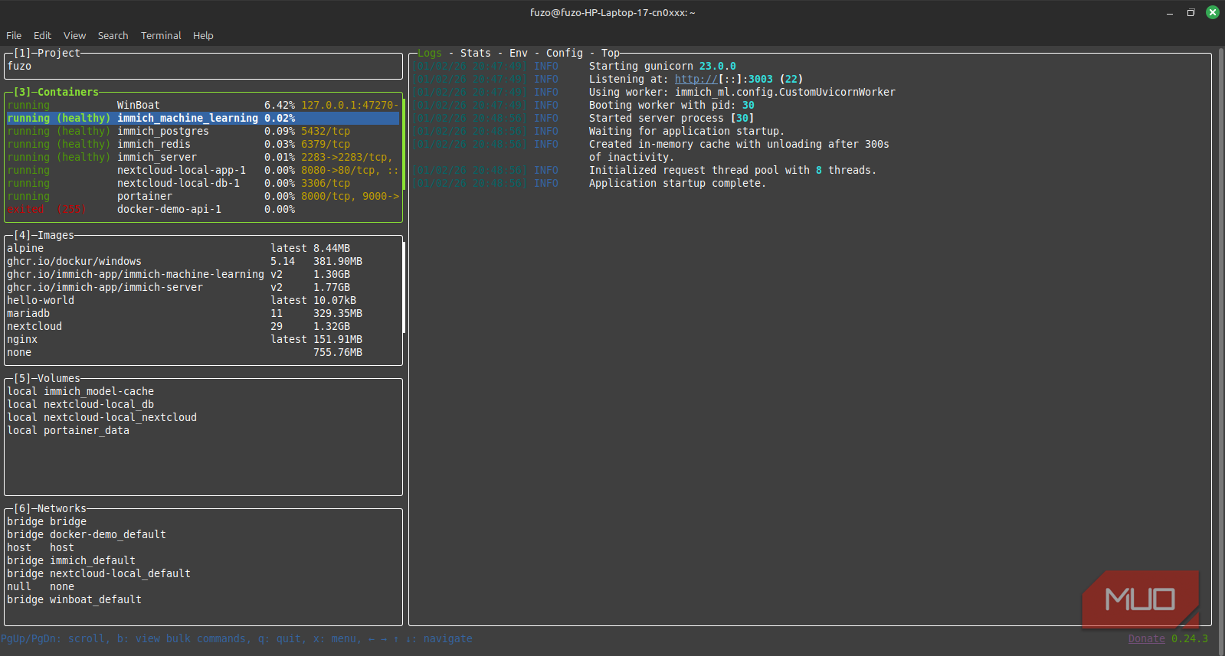Switch to the Top tab
The image size is (1225, 656).
click(611, 53)
